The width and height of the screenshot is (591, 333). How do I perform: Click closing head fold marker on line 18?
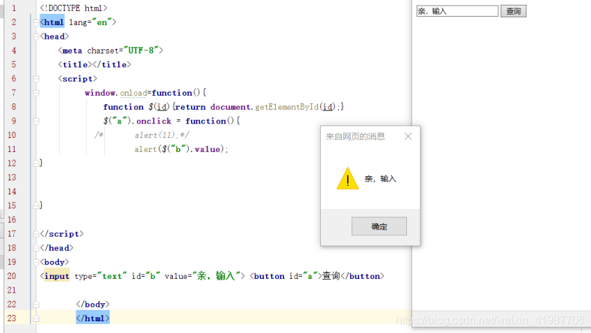(x=36, y=248)
